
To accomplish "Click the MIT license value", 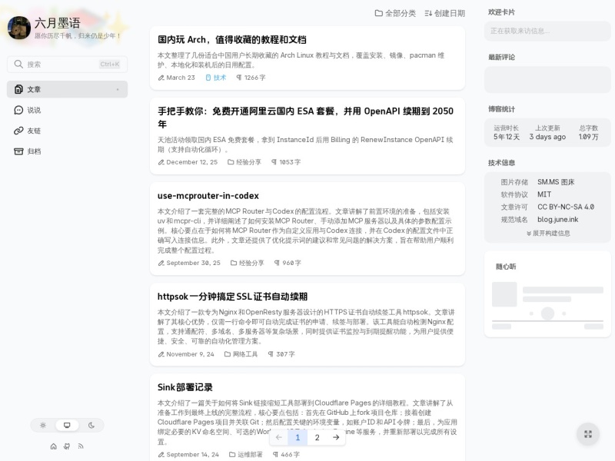I will click(544, 194).
